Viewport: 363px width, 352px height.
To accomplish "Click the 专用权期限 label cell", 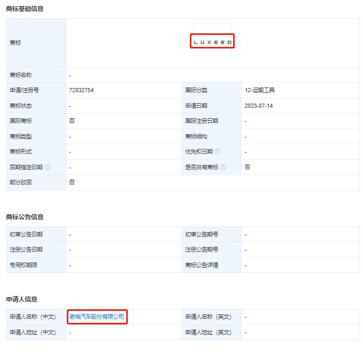I will pos(36,265).
